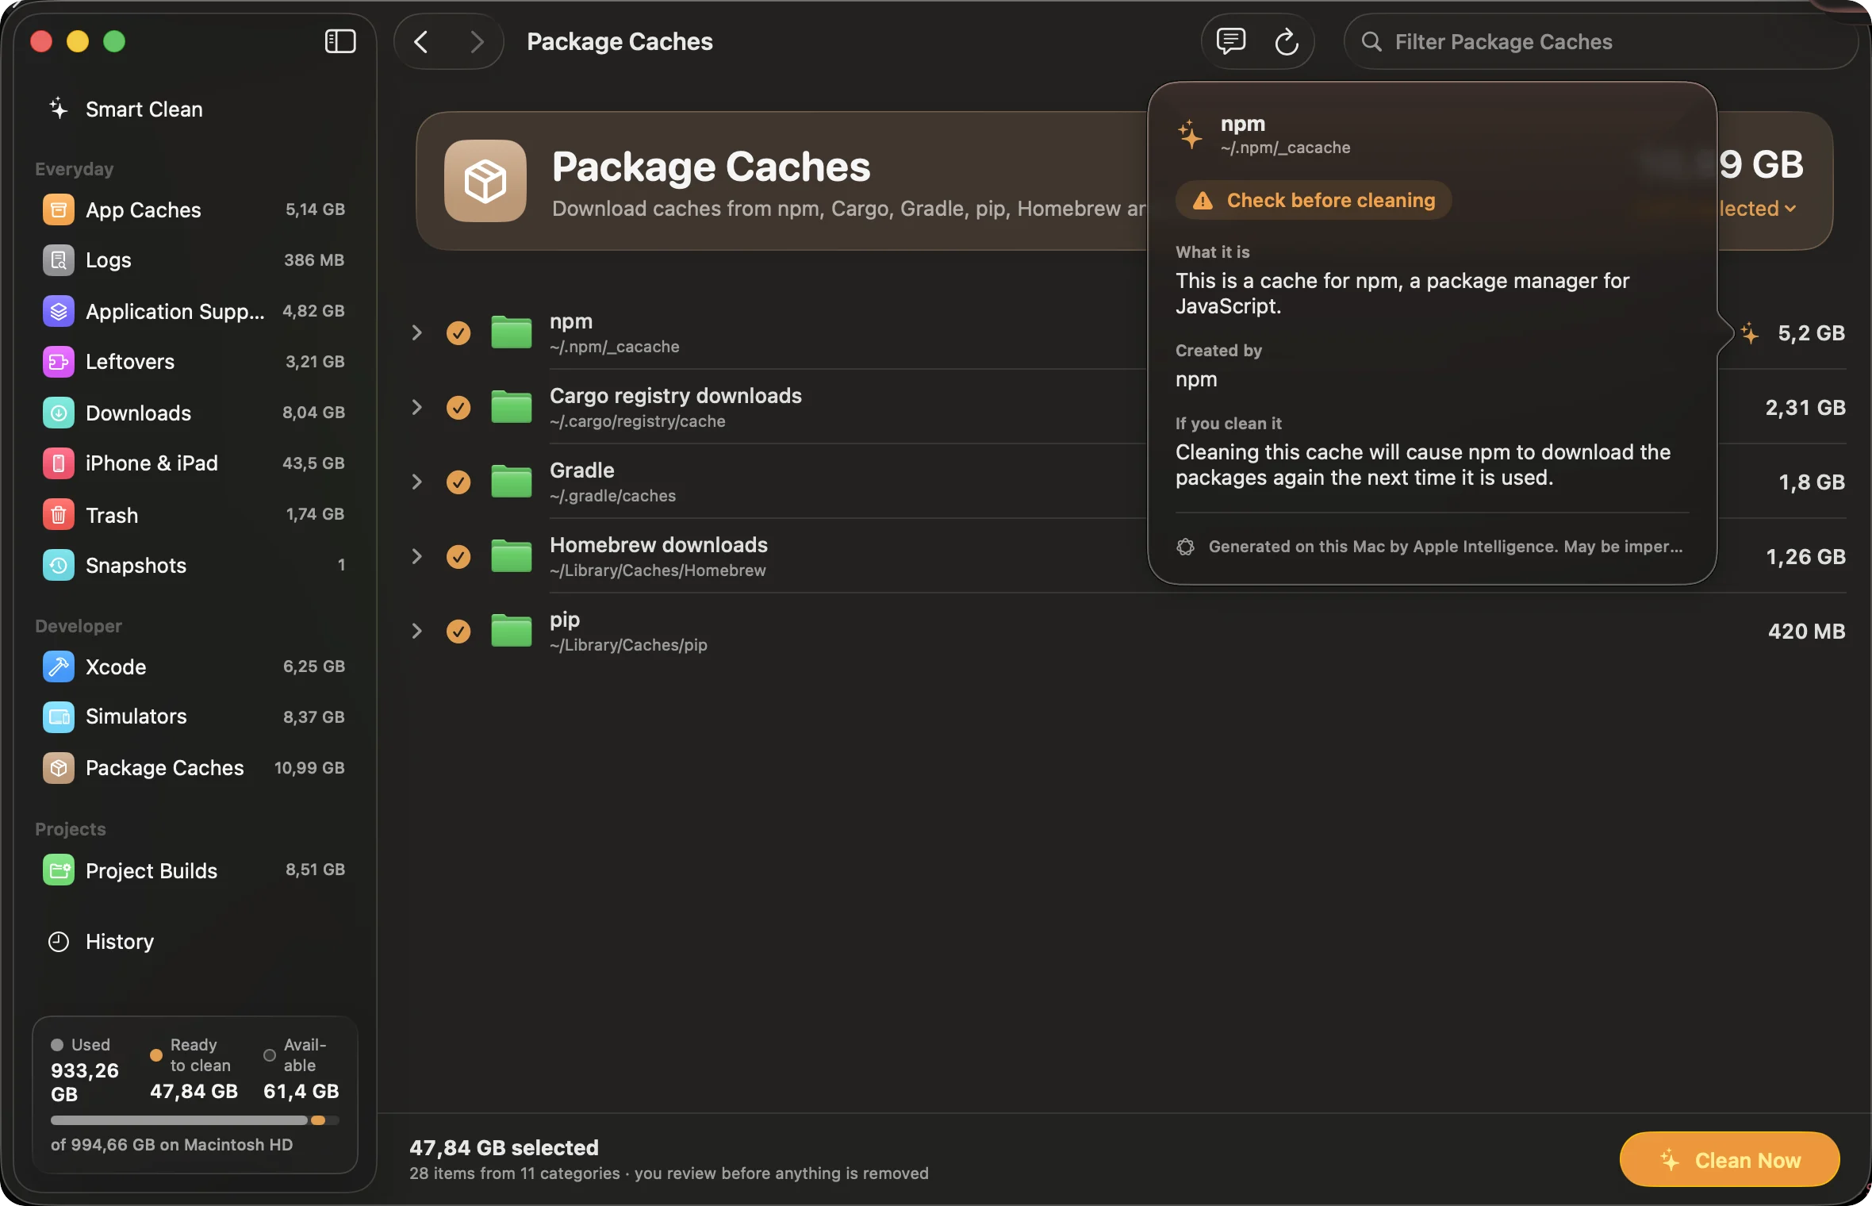
Task: Click the disk usage progress bar
Action: click(195, 1120)
